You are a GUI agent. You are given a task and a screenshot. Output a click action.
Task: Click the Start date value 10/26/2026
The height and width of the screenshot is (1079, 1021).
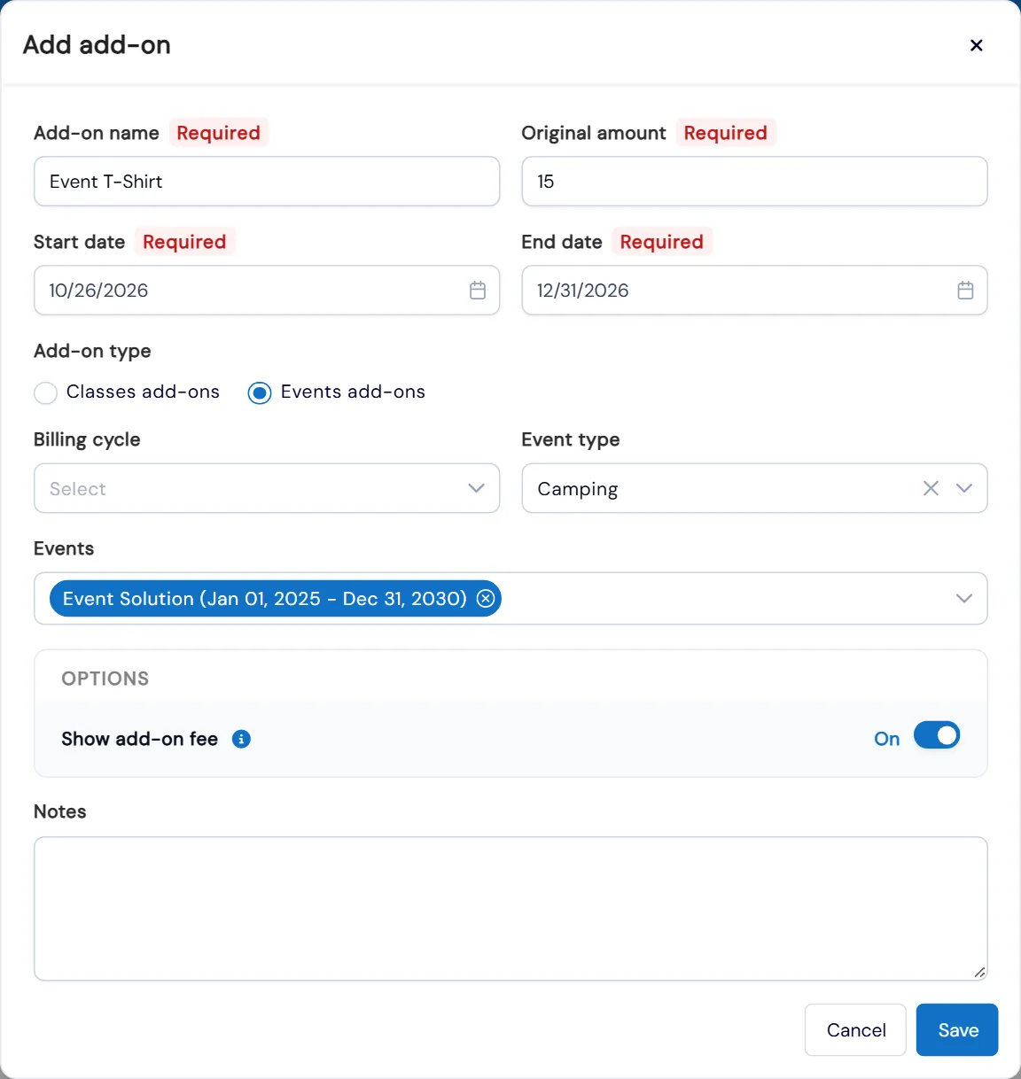(x=98, y=291)
